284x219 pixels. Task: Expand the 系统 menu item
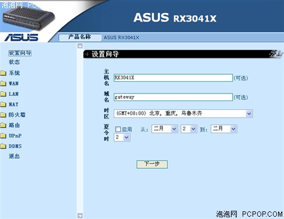[14, 73]
